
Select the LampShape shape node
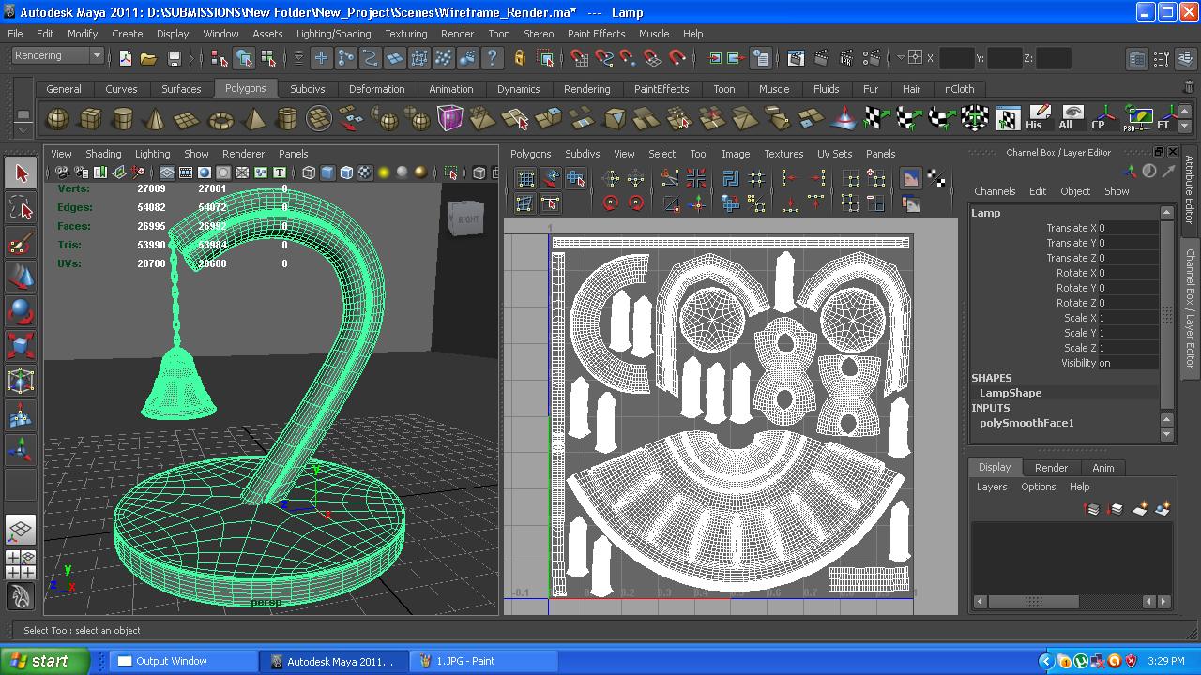pos(1011,393)
